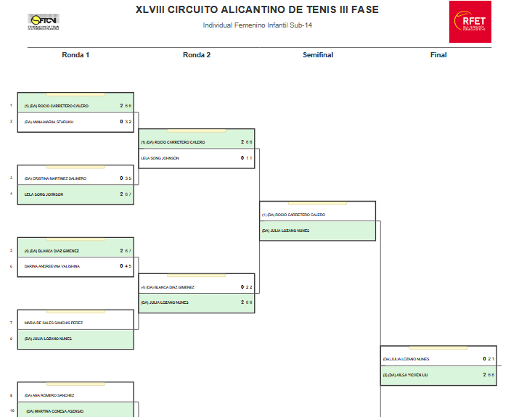Screen dimensions: 511x417
Task: Select Anna-Maria Starukh in Ronda 1
Action: [x=49, y=122]
